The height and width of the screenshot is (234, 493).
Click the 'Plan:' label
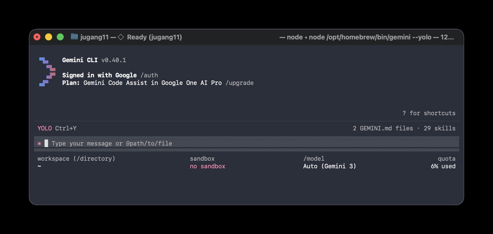pyautogui.click(x=71, y=83)
